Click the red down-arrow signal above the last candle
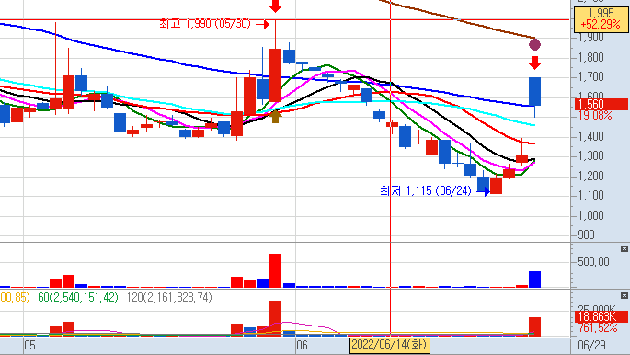Screen dimensions: 630x355 pos(534,63)
